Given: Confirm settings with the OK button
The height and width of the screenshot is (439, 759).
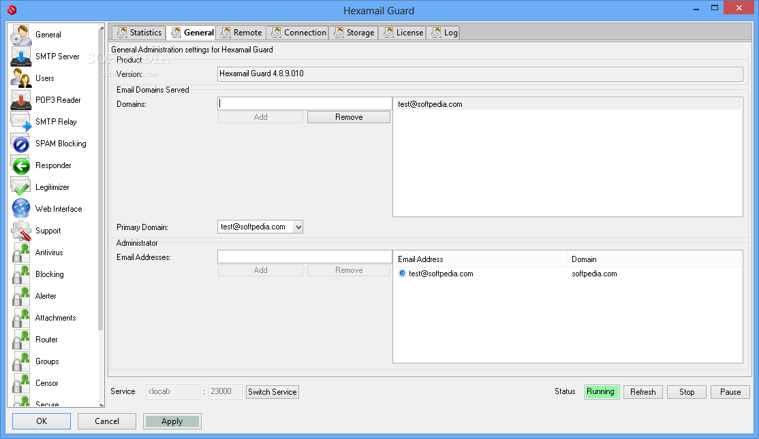Looking at the screenshot, I should click(42, 421).
